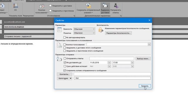Open the Отслеживание group dialog launcher
Image resolution: width=188 pixels, height=105 pixels.
74,16
